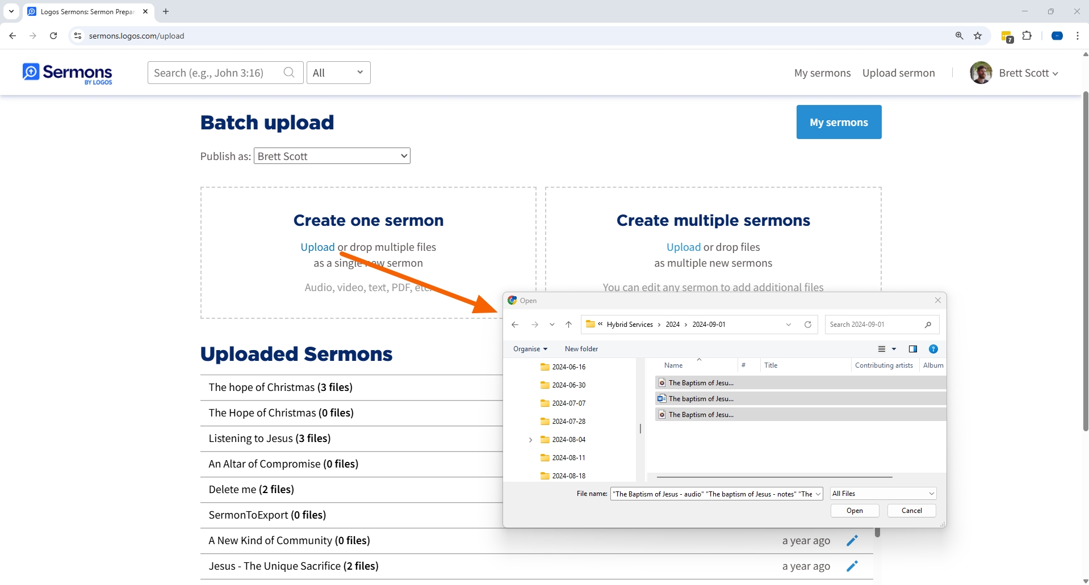Open the browser zoom icon in address bar
Screen dimensions: 1089x585
959,36
